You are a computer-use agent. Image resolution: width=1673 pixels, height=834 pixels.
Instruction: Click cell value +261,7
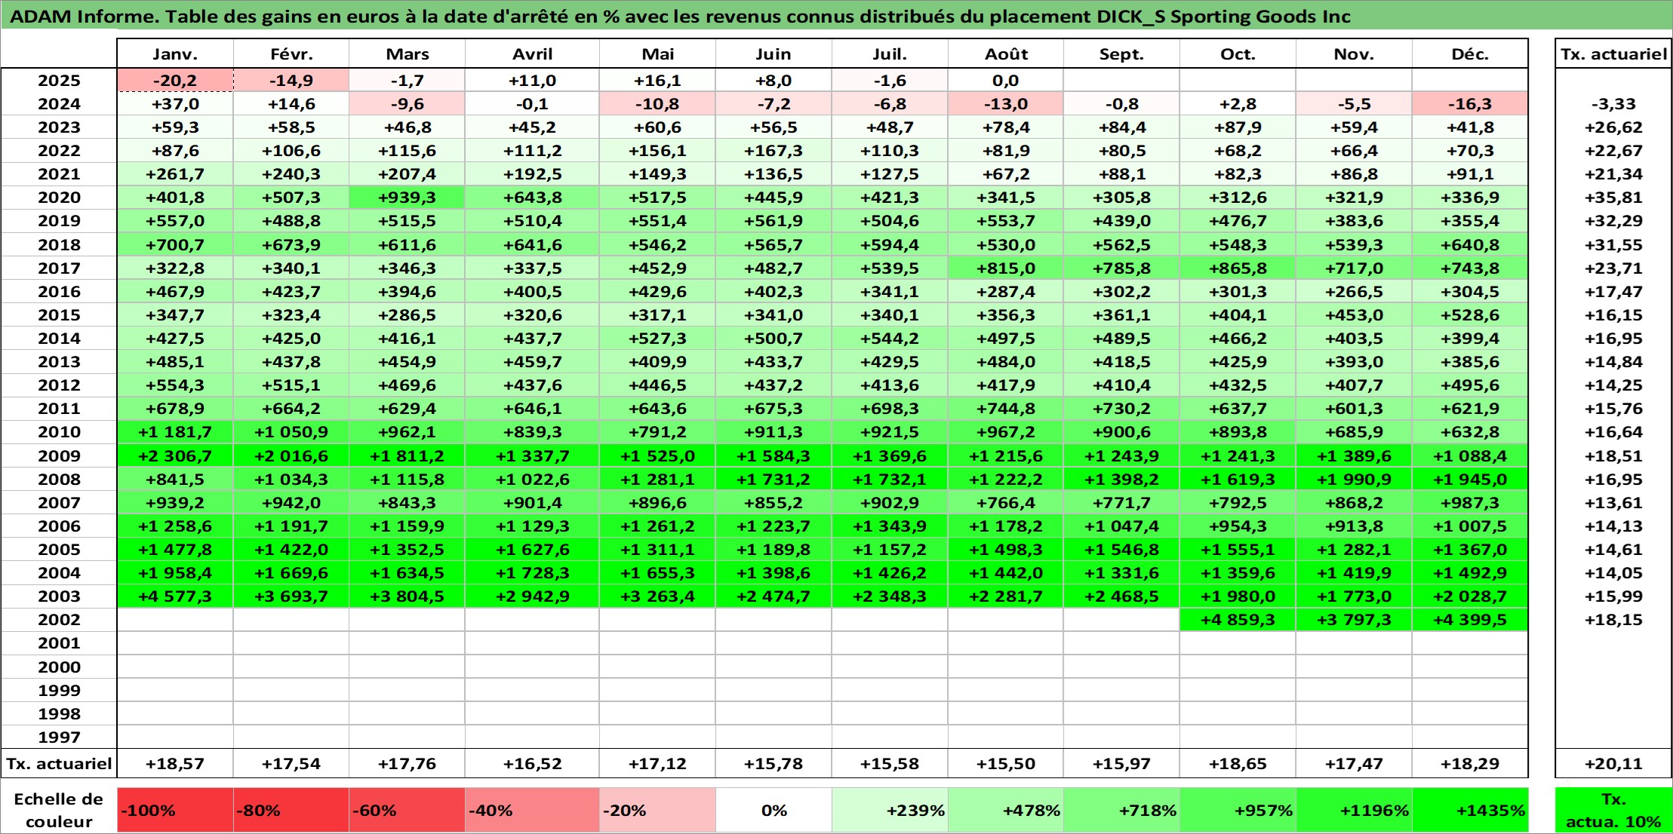pyautogui.click(x=175, y=174)
